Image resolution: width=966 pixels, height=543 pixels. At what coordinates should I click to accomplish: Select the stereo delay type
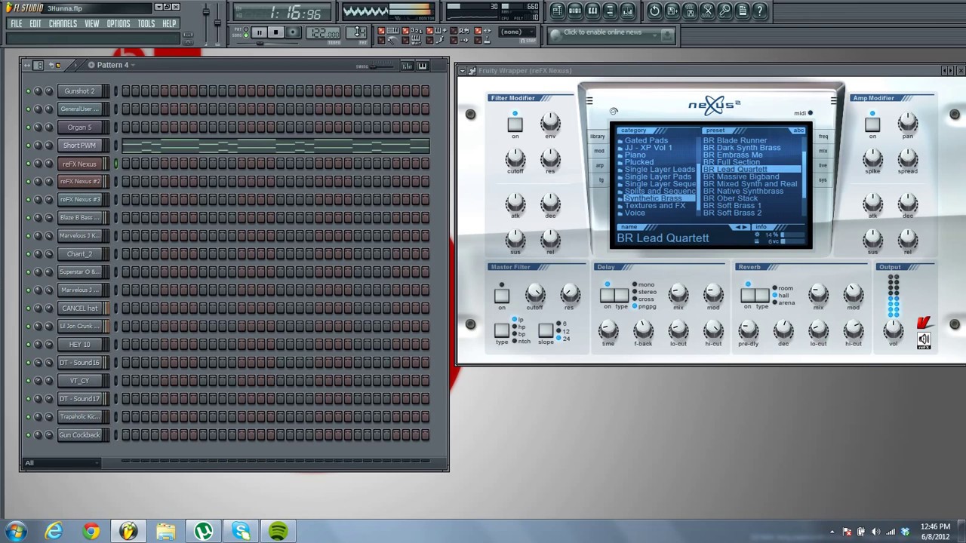pos(645,292)
